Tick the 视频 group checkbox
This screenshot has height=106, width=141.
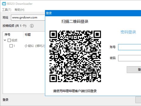tap(9, 40)
